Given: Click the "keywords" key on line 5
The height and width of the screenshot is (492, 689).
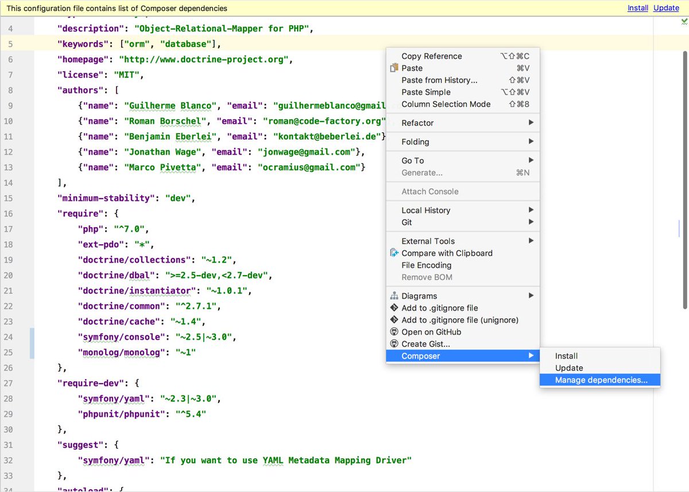Looking at the screenshot, I should [83, 44].
